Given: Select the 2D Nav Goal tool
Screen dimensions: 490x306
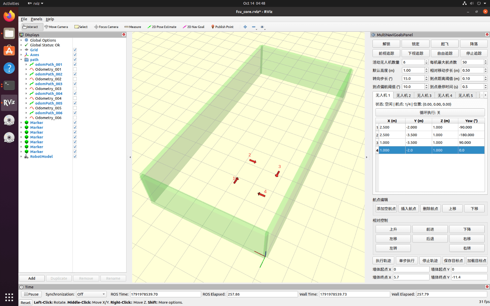Looking at the screenshot, I should pos(194,27).
